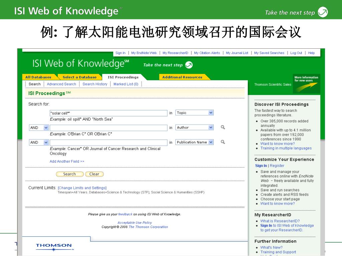Click the ISI Web of Knowledge banner logo
342x256 pixels.
pyautogui.click(x=81, y=64)
